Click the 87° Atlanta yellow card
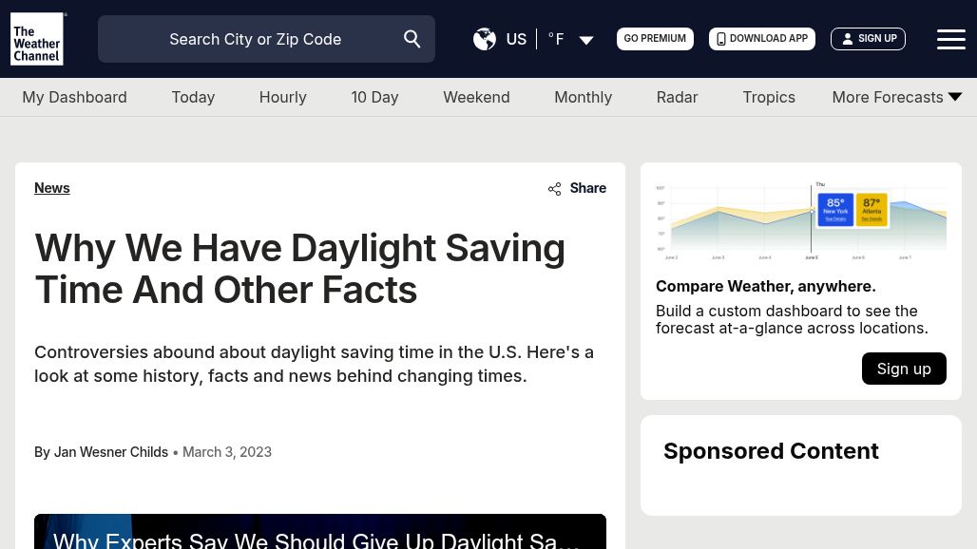The image size is (977, 549). point(872,210)
